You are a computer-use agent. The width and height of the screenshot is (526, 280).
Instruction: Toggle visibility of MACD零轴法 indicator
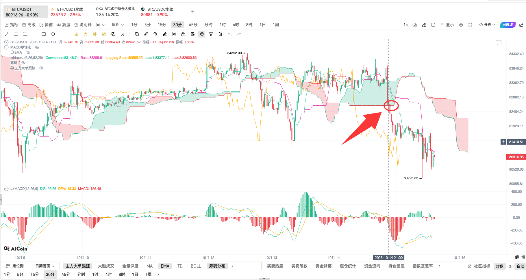(x=37, y=47)
